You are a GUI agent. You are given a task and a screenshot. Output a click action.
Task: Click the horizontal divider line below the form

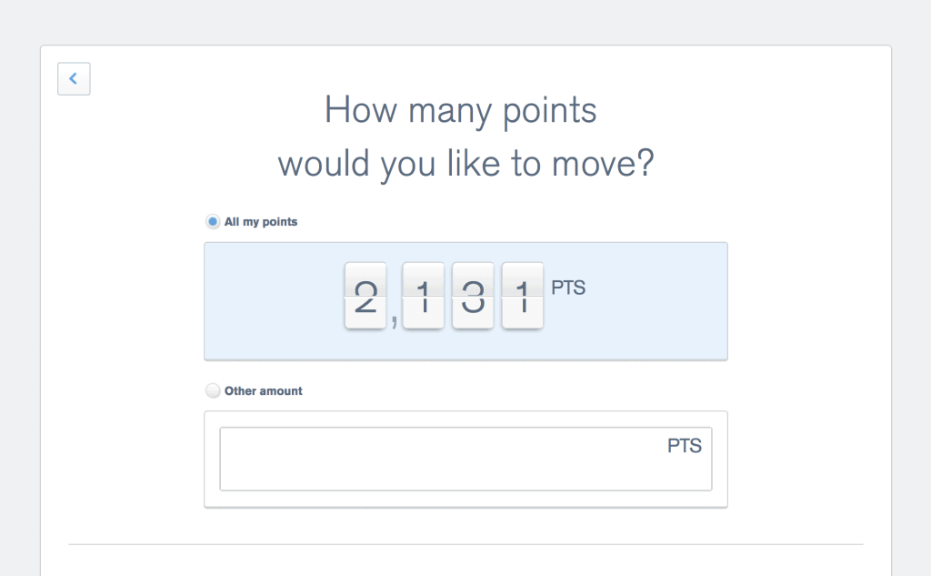coord(465,544)
